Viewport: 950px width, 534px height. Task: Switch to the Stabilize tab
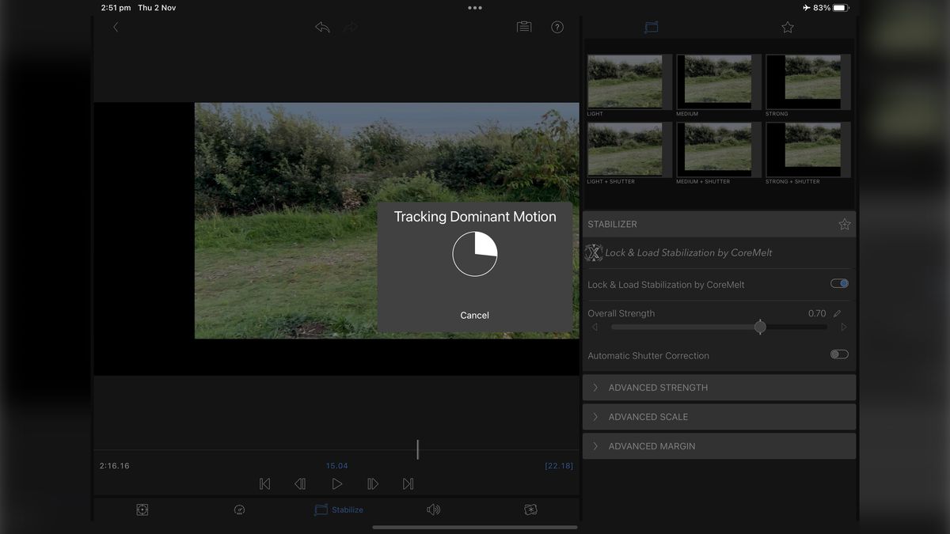(339, 509)
